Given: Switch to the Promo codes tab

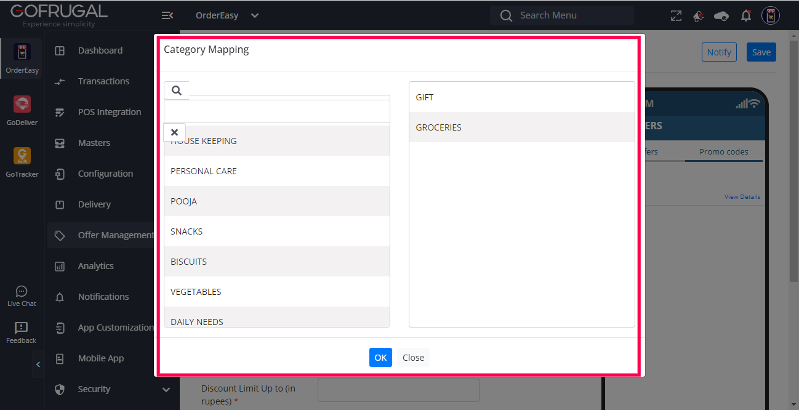Looking at the screenshot, I should 724,151.
